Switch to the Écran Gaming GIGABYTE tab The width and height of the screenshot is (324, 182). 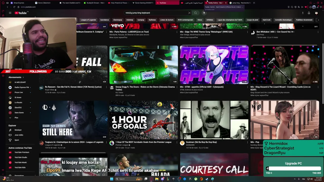coord(144,3)
